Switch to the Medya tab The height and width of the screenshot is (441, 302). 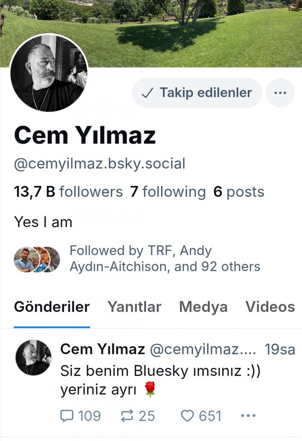coord(203,307)
